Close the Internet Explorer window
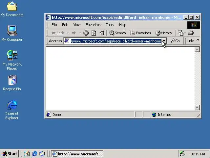 click(197, 17)
